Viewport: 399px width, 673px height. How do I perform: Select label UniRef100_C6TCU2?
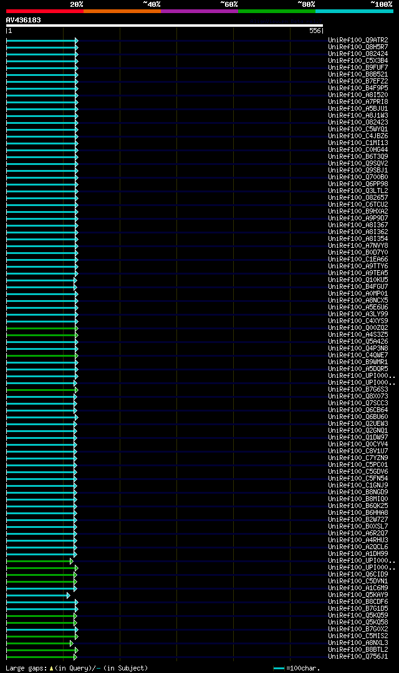358,205
